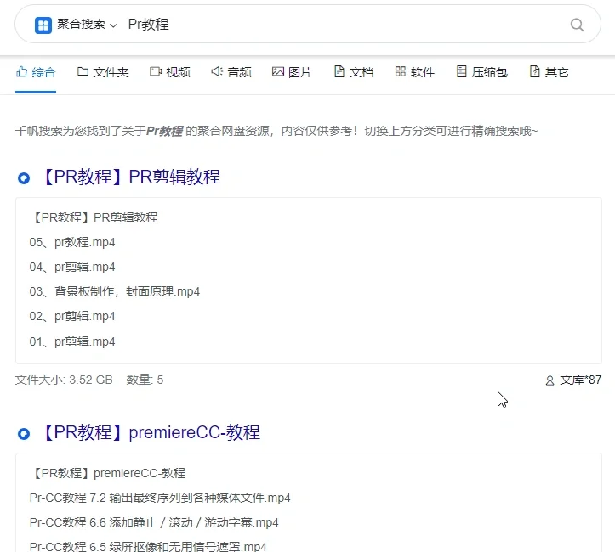Select file 02、pr剪辑.mp4
The width and height of the screenshot is (615, 552).
72,316
